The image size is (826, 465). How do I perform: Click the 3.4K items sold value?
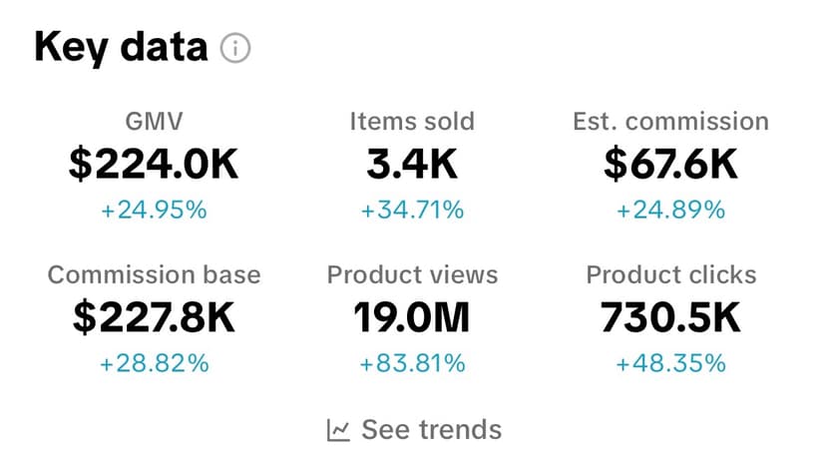tap(412, 165)
